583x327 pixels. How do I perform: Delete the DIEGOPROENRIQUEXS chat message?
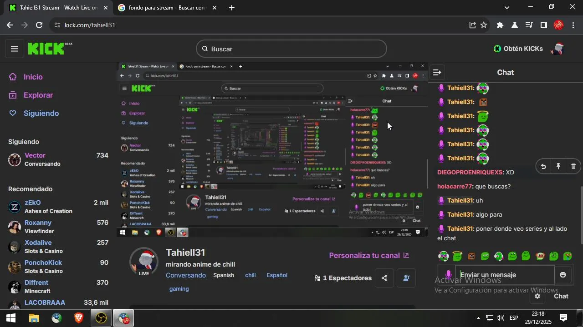pyautogui.click(x=573, y=166)
